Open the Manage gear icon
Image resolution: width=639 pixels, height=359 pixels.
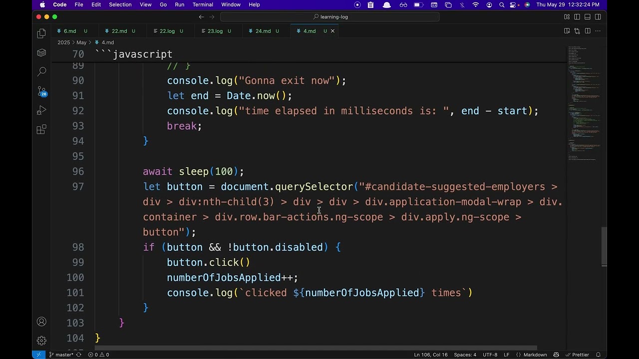tap(41, 341)
